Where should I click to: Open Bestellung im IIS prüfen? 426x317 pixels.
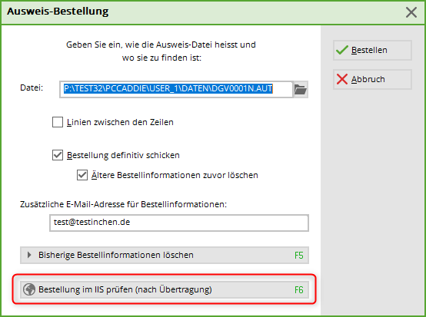(x=165, y=289)
